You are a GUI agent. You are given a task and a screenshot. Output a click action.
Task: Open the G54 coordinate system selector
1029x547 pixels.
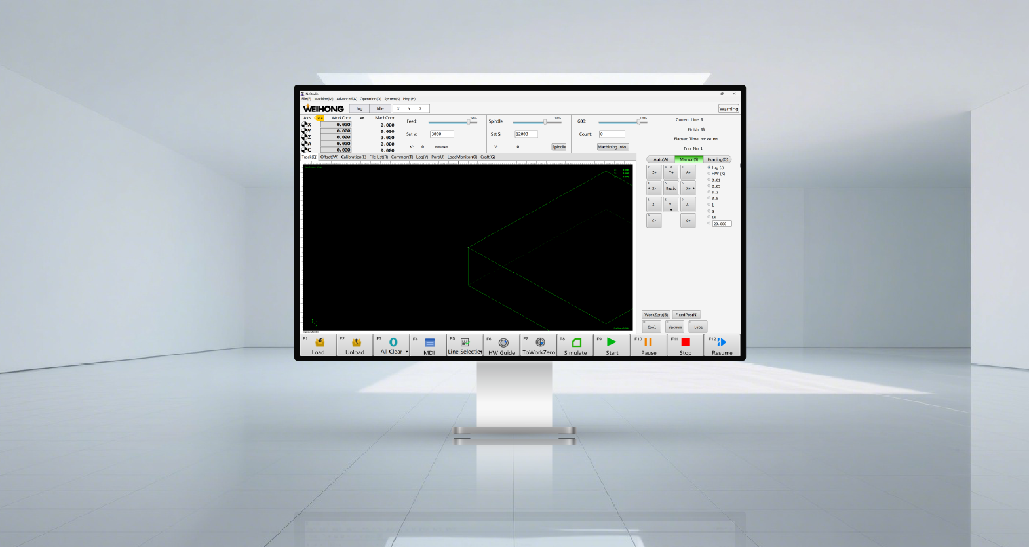coord(320,118)
